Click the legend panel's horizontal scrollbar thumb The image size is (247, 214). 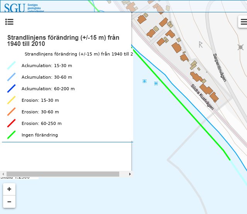(x=63, y=174)
